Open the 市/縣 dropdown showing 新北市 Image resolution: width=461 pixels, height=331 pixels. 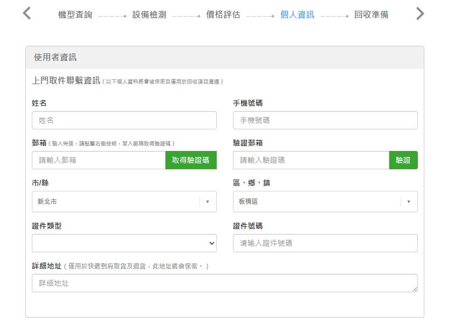tap(124, 202)
